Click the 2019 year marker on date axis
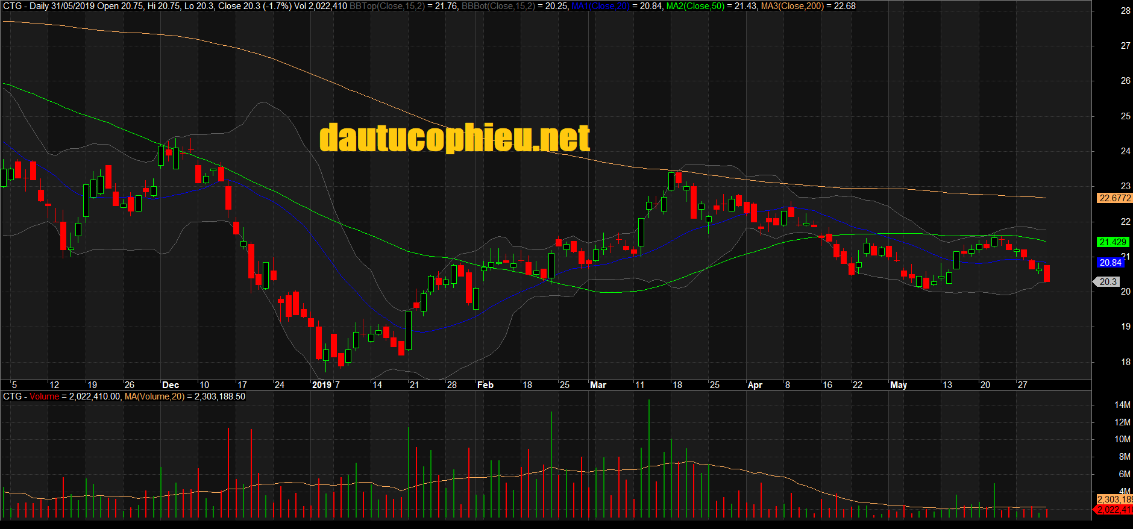 click(x=322, y=385)
